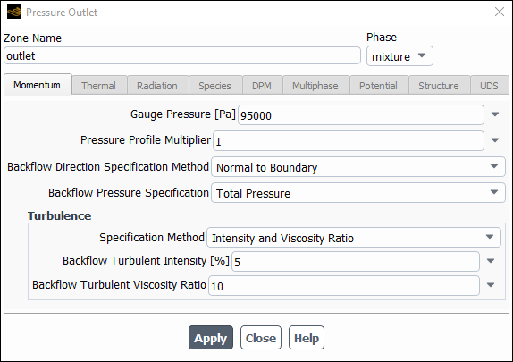
Task: Open dropdown arrow beside Pressure Profile Multiplier
Action: pyautogui.click(x=495, y=140)
